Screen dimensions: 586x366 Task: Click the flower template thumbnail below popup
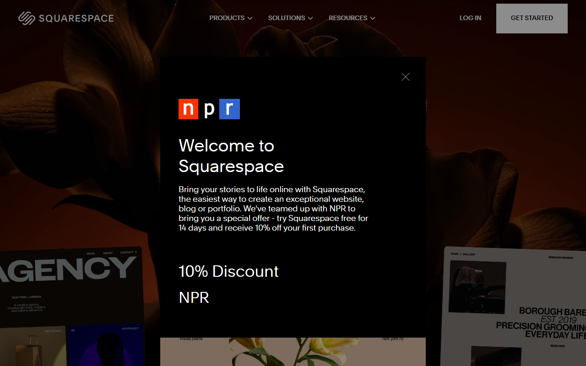(293, 352)
